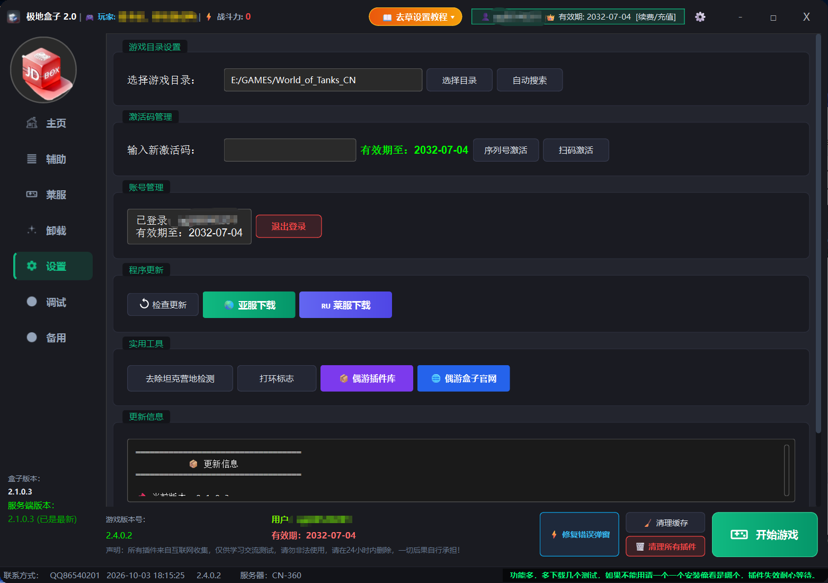Click the 开始游戏 start button
Viewport: 828px width, 583px height.
(765, 534)
